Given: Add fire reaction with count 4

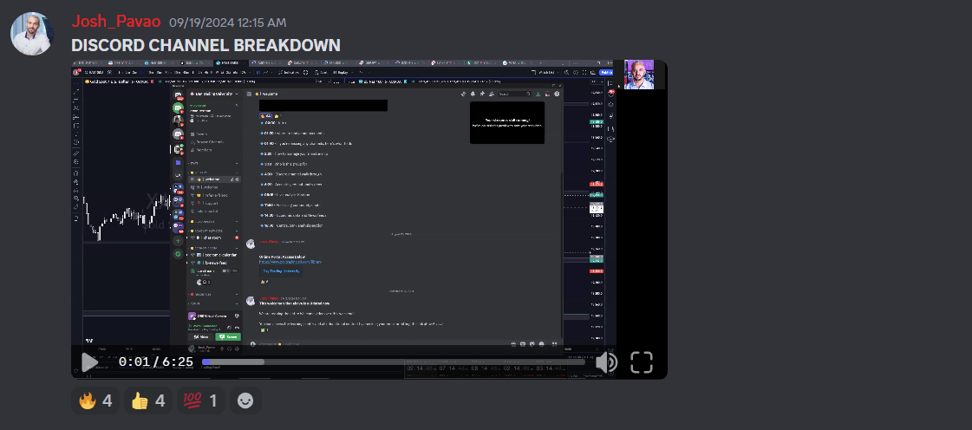Looking at the screenshot, I should (x=95, y=401).
